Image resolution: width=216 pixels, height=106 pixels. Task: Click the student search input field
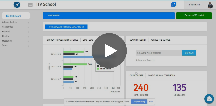tap(159, 53)
